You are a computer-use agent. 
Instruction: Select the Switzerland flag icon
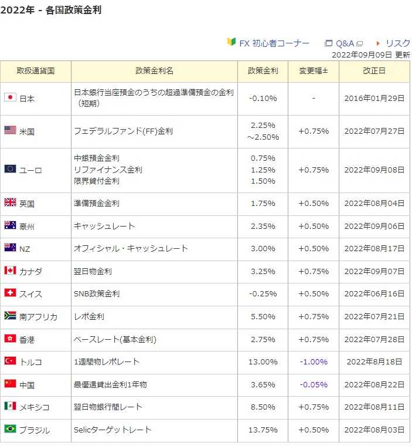point(10,293)
